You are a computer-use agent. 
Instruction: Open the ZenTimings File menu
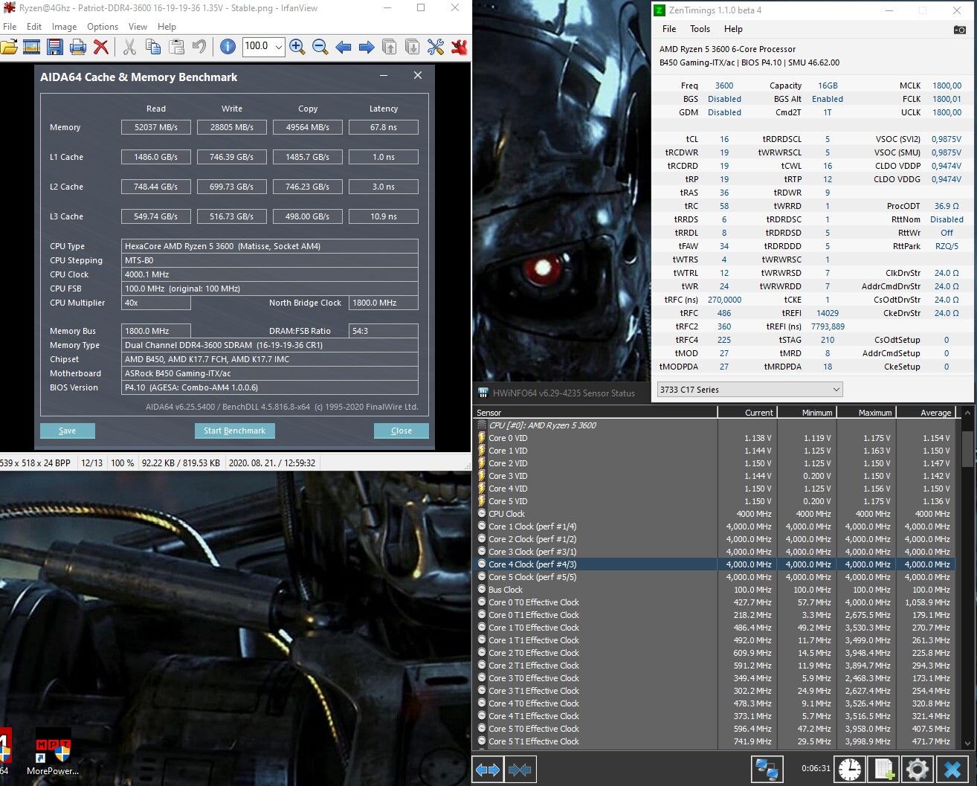point(669,29)
